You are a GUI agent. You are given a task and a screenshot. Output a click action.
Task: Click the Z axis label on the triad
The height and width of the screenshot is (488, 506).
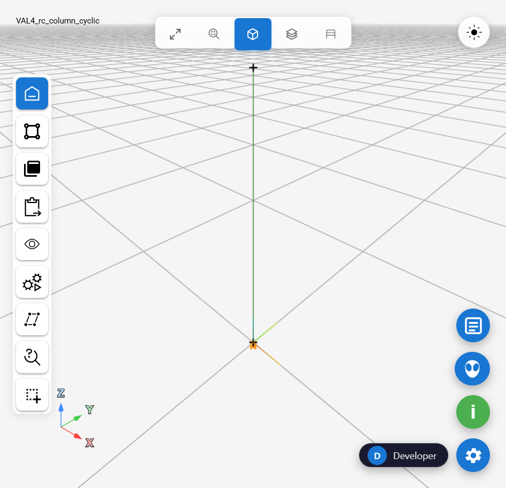pyautogui.click(x=61, y=393)
